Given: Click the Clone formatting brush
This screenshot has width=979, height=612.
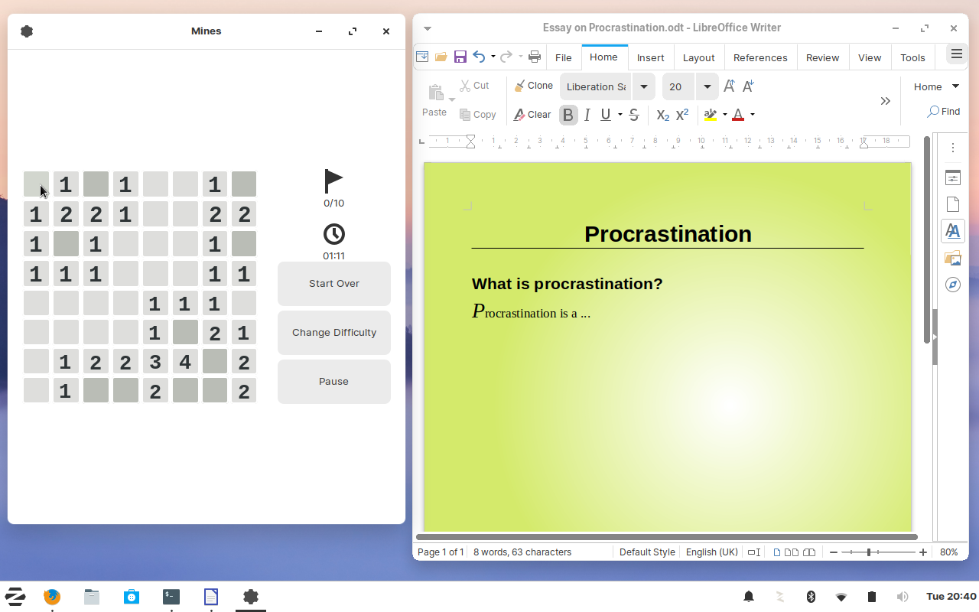Looking at the screenshot, I should (534, 86).
